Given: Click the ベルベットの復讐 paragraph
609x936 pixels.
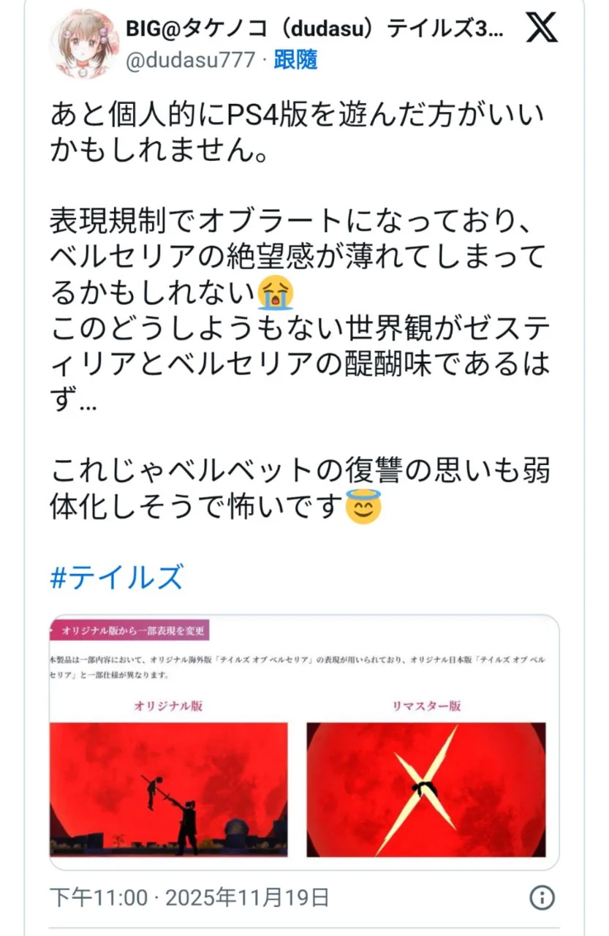Looking at the screenshot, I should [299, 488].
